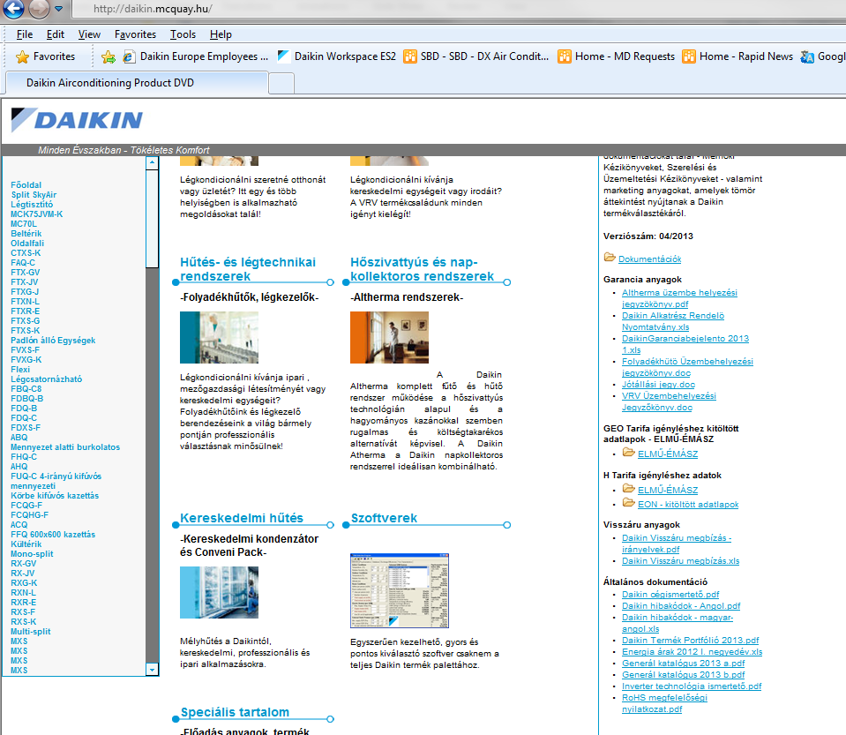
Task: Open Daikin Visszáru megbízás.xls link
Action: coord(680,561)
